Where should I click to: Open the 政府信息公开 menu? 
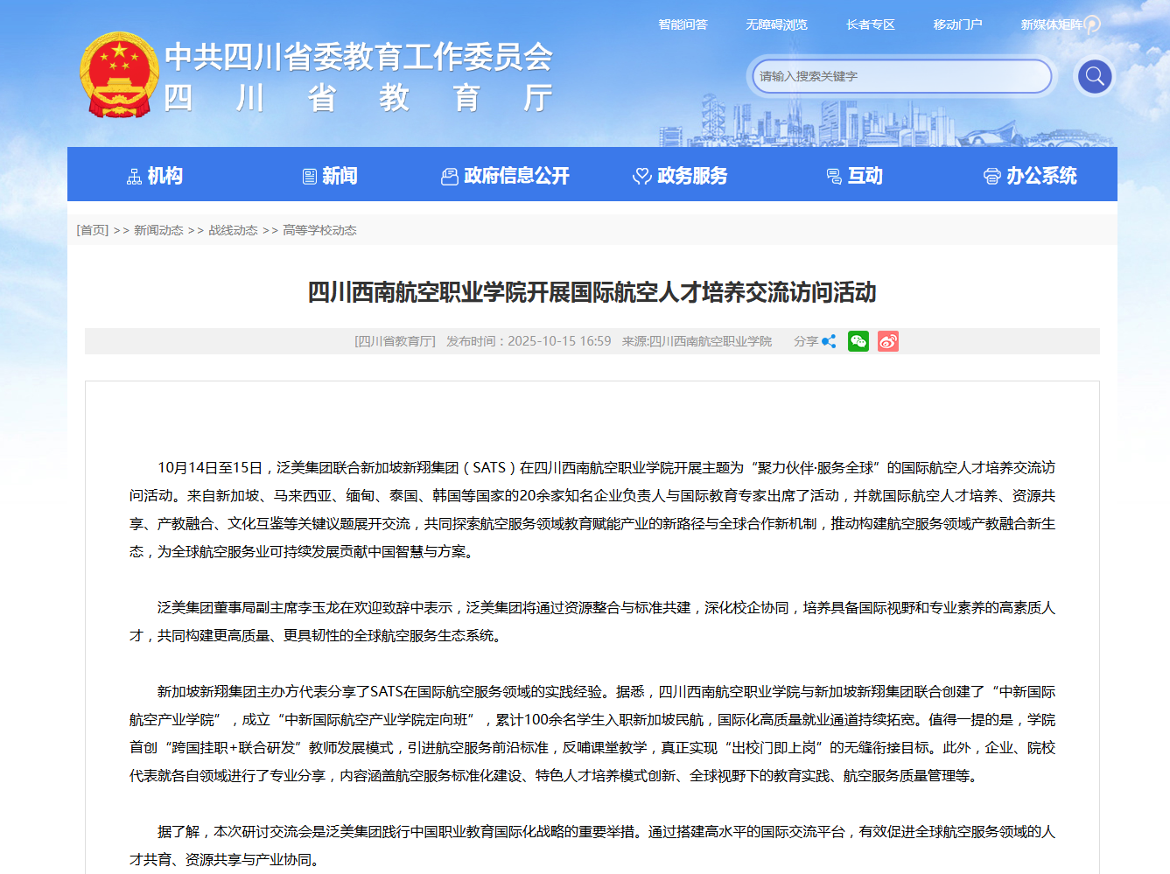[x=505, y=176]
